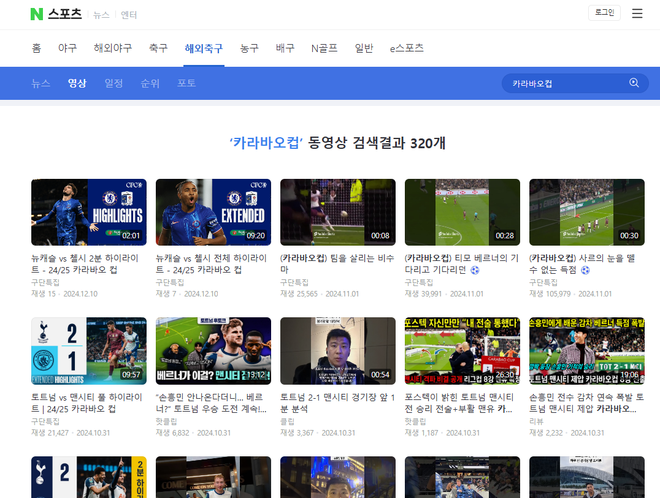The width and height of the screenshot is (660, 498).
Task: Select the 해외야구 menu item
Action: (x=113, y=48)
